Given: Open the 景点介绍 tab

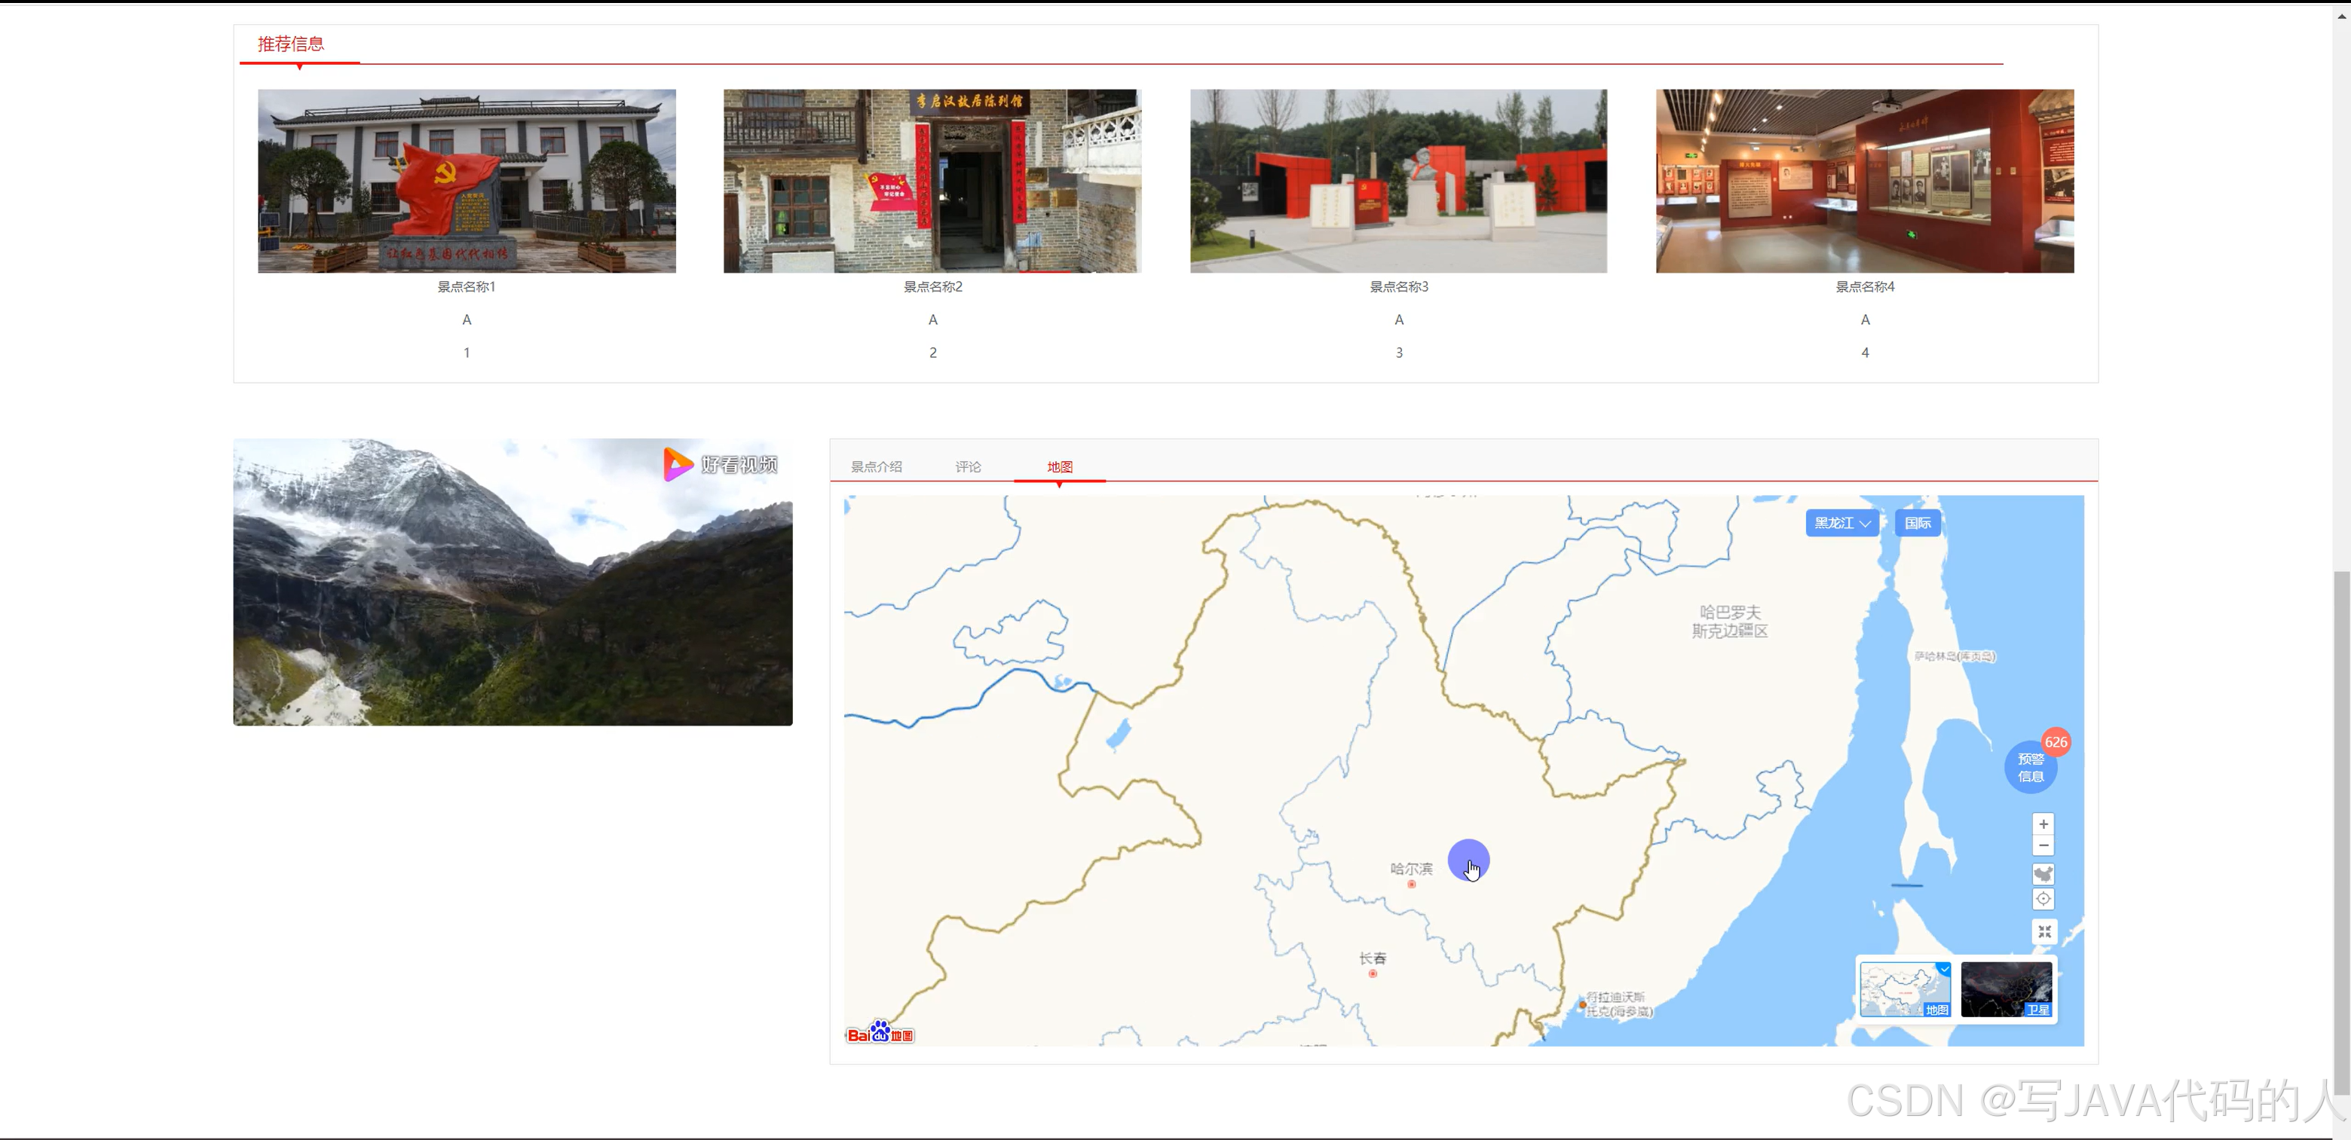Looking at the screenshot, I should point(876,466).
